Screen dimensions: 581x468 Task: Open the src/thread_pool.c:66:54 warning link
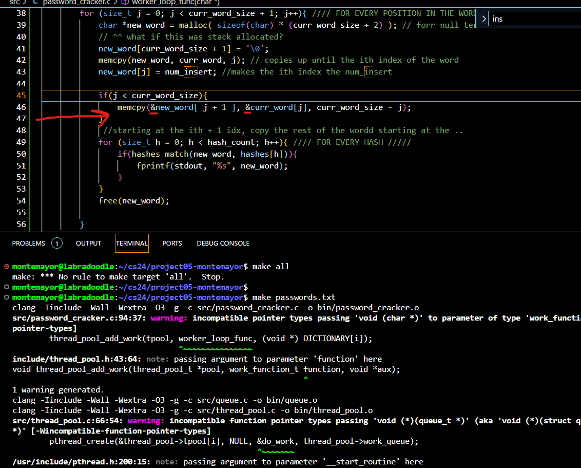68,421
